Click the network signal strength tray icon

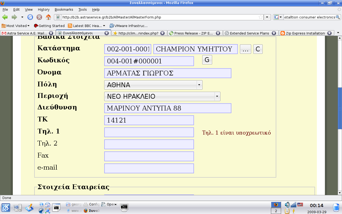(x=293, y=205)
